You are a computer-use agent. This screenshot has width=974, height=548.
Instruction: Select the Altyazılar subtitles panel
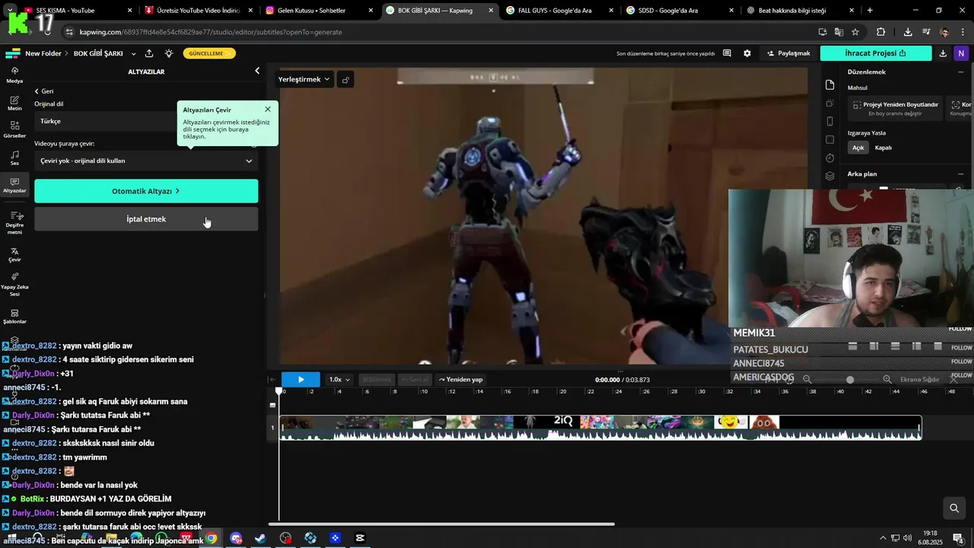(x=14, y=186)
